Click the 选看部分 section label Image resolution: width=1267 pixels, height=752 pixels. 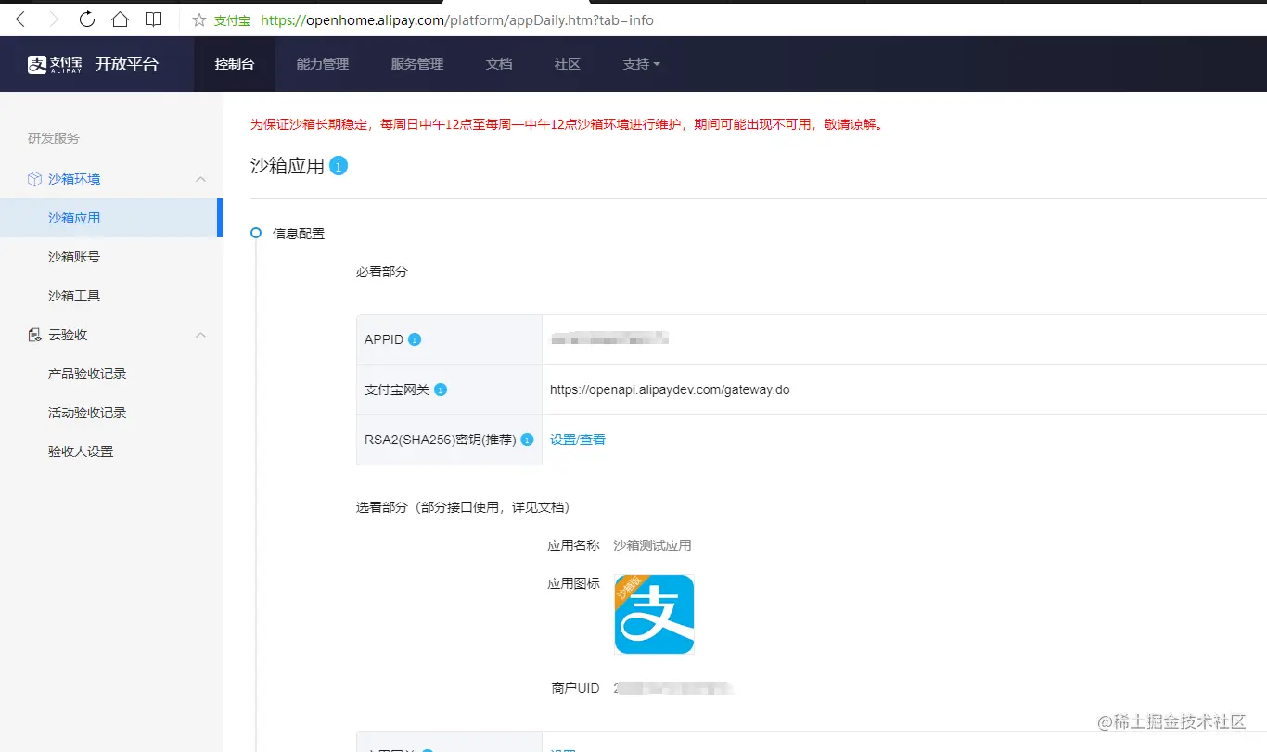pyautogui.click(x=463, y=507)
